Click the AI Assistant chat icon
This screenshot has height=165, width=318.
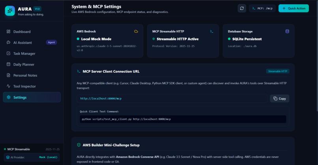8,42
